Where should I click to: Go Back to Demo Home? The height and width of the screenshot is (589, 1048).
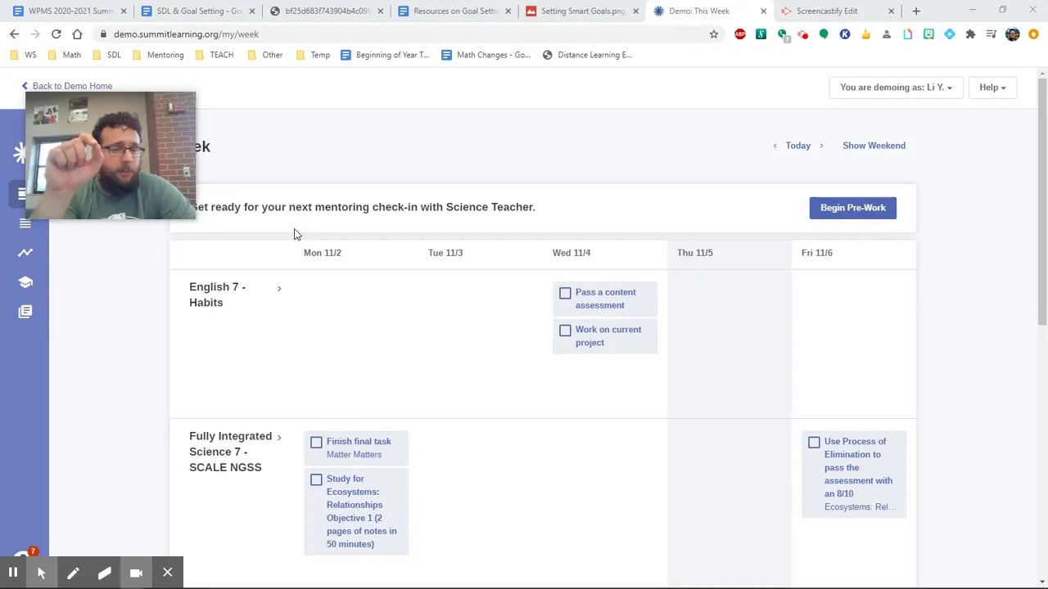tap(67, 86)
